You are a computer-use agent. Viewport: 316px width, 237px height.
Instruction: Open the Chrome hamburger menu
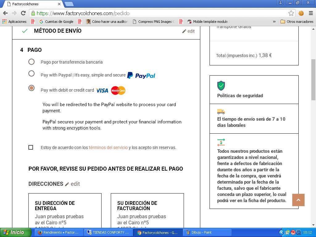click(x=311, y=13)
